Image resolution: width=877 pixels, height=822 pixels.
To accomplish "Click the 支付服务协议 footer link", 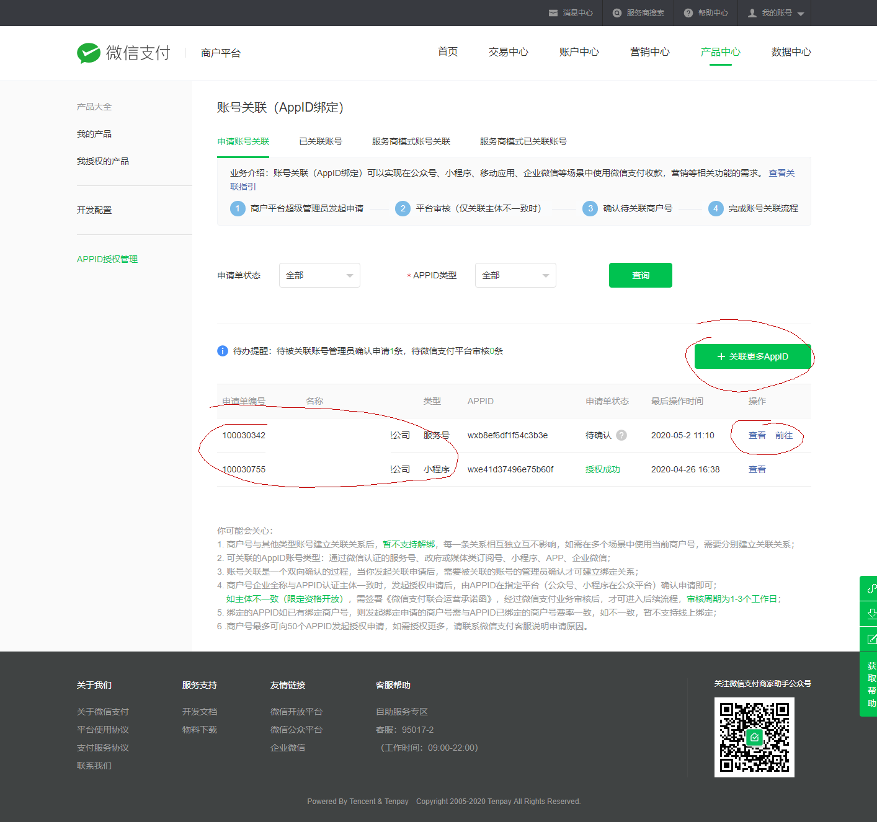I will coord(103,748).
